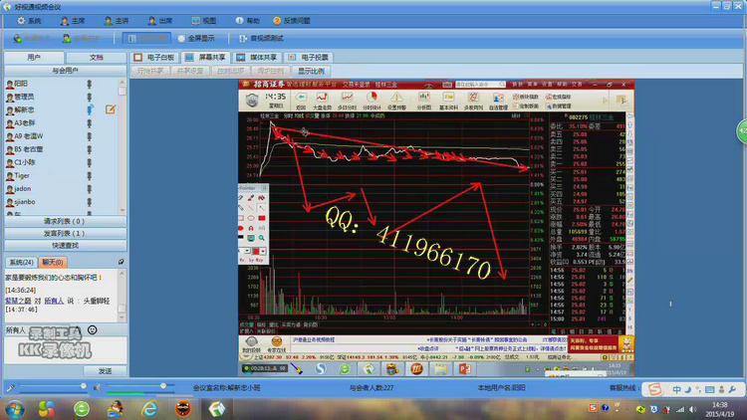Viewport: 747px width, 420px height.
Task: Toggle microphone icon for user 阳阳
Action: click(90, 85)
